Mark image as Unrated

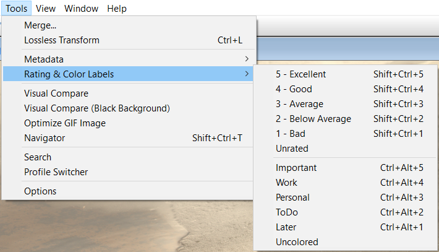tap(292, 149)
